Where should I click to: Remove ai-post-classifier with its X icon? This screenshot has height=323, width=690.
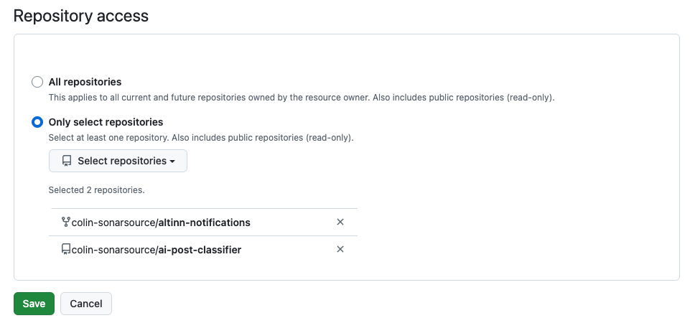(340, 249)
